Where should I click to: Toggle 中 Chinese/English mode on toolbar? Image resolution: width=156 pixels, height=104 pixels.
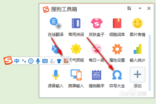pos(17,61)
